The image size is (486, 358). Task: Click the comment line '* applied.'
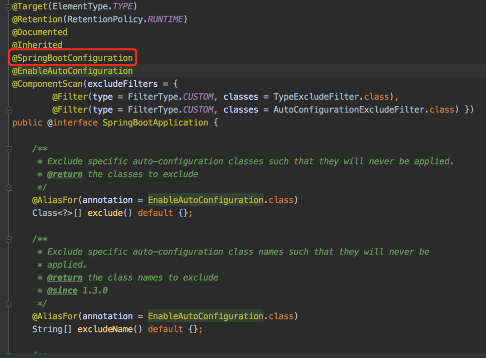click(x=62, y=265)
